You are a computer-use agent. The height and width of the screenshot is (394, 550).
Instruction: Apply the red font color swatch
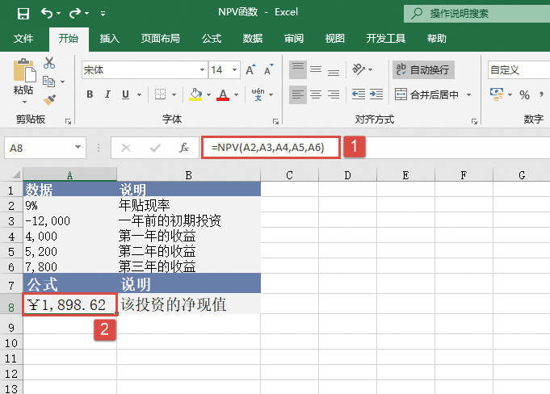coord(224,95)
